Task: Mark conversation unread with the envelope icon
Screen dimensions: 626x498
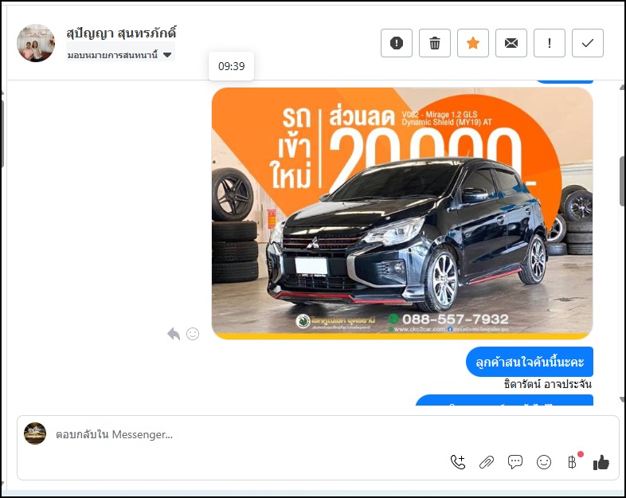Action: click(x=511, y=43)
